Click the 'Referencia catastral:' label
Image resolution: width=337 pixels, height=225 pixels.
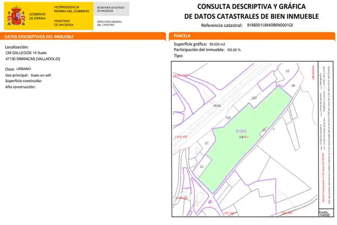point(222,25)
